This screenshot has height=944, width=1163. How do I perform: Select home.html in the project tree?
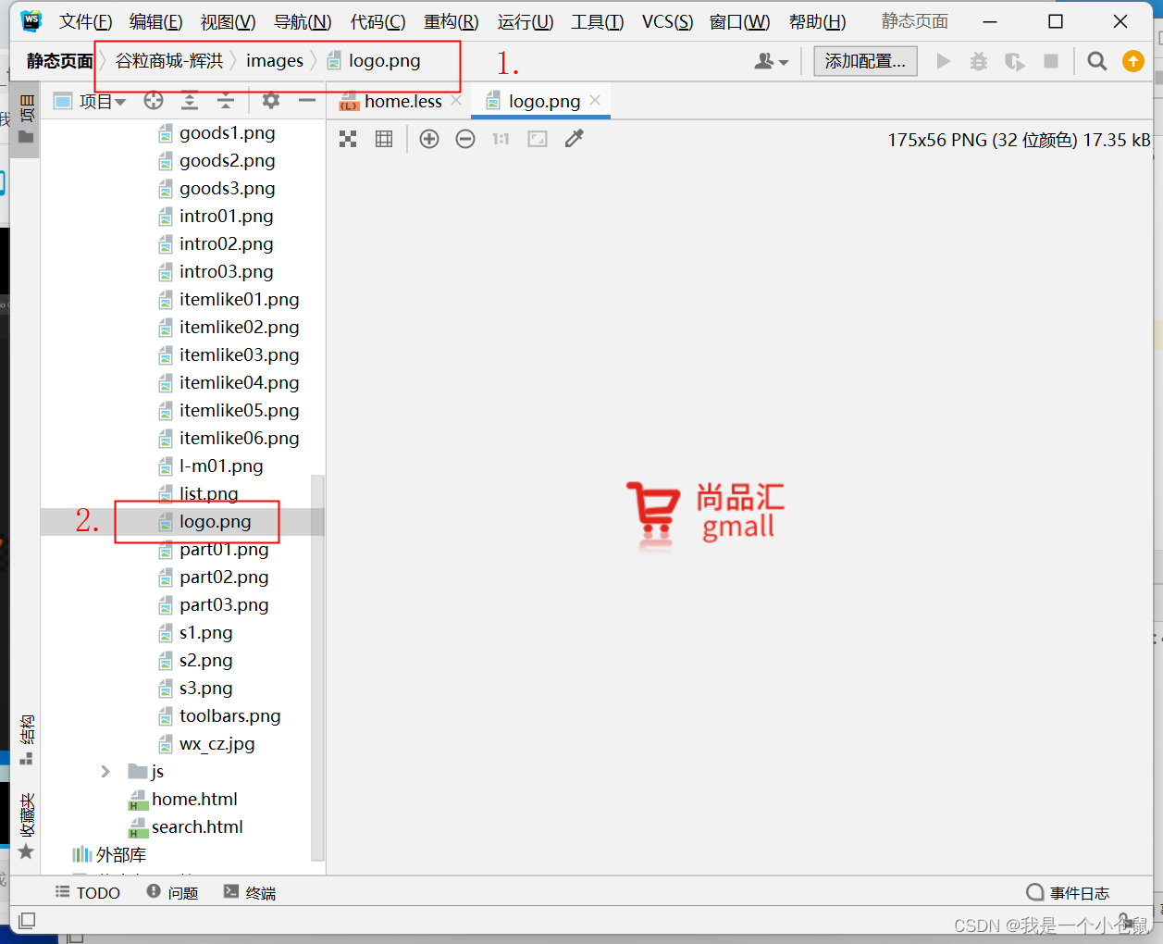click(x=195, y=799)
